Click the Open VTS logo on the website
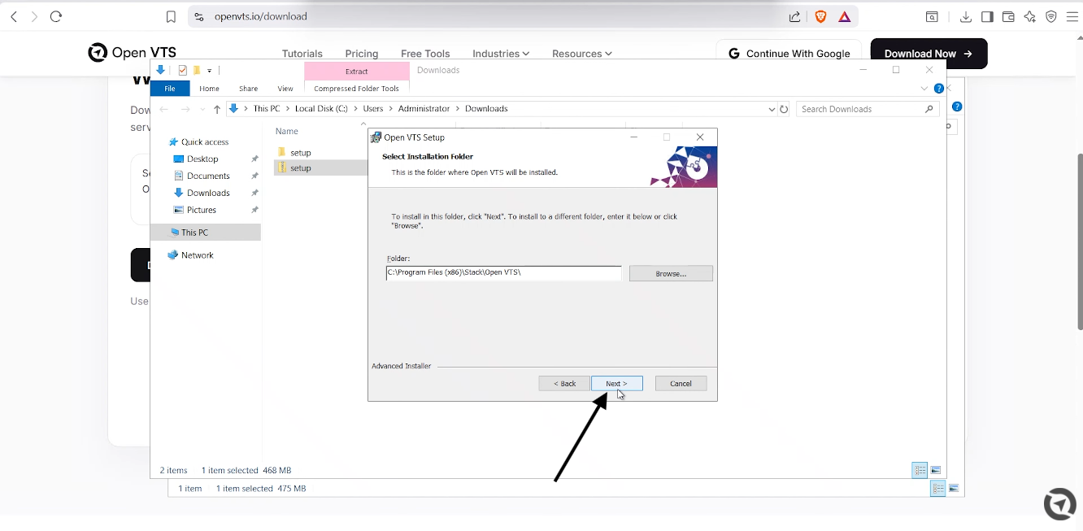1083x531 pixels. 132,53
